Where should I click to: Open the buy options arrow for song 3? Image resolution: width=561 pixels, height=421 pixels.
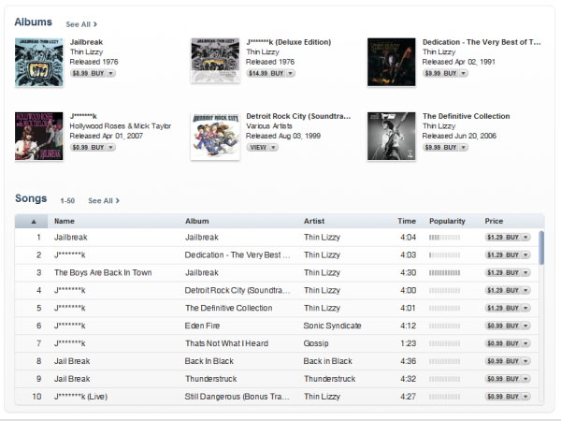coord(525,273)
